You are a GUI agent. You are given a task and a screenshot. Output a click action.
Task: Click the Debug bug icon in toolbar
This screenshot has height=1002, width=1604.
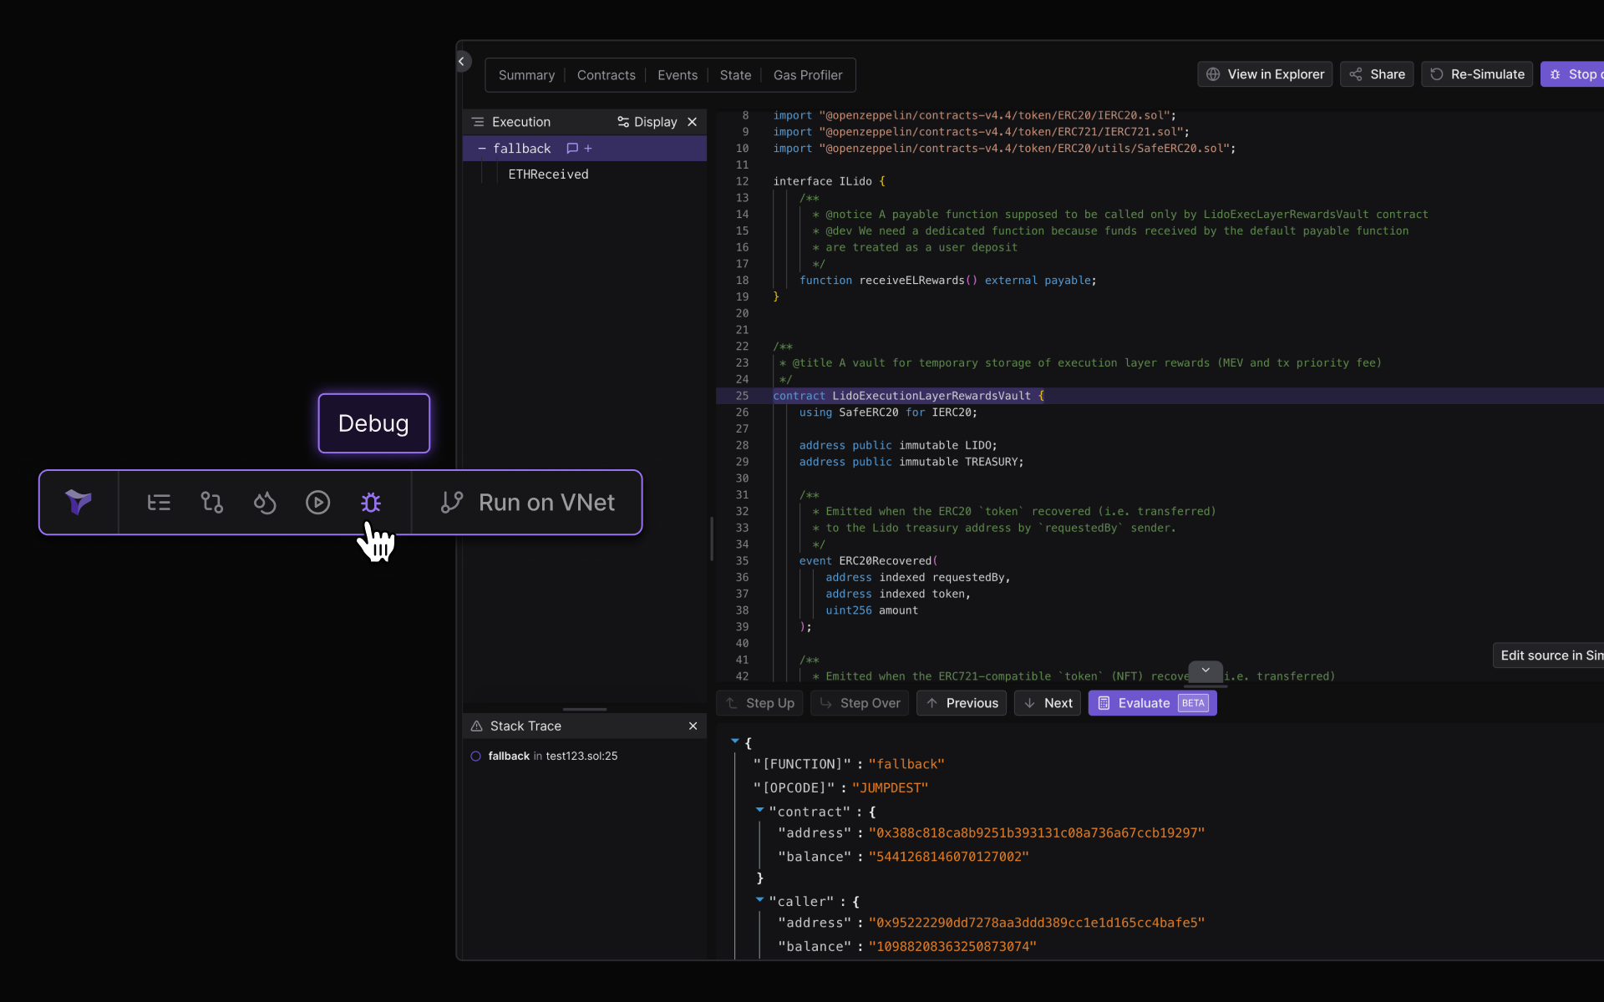(x=371, y=503)
